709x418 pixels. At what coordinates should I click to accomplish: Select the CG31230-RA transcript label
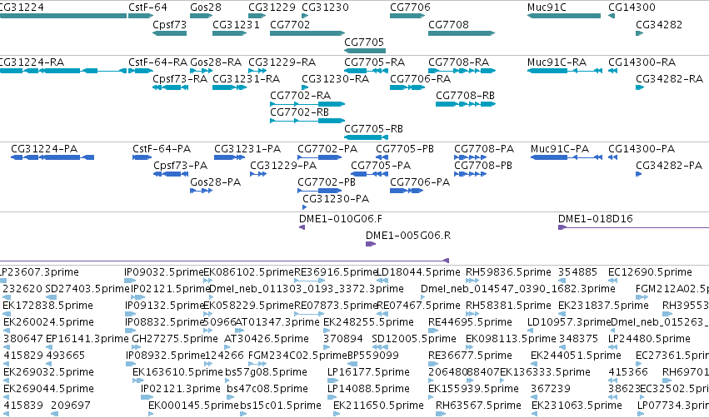click(336, 78)
